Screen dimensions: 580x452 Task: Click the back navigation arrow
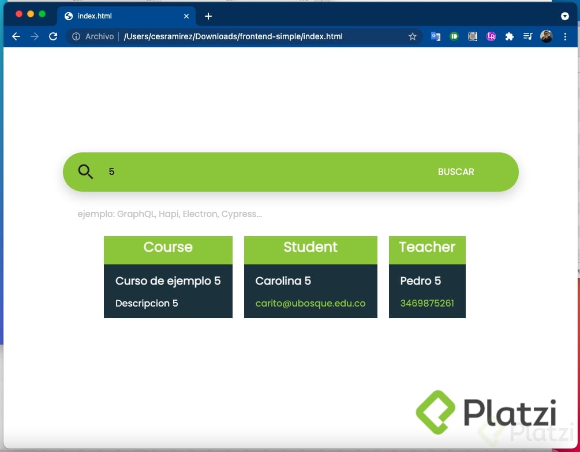click(x=16, y=36)
